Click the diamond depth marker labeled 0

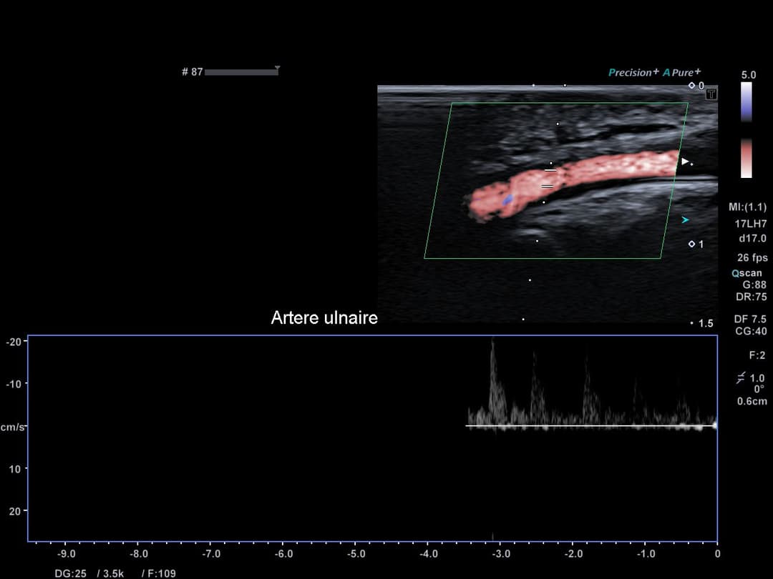691,86
